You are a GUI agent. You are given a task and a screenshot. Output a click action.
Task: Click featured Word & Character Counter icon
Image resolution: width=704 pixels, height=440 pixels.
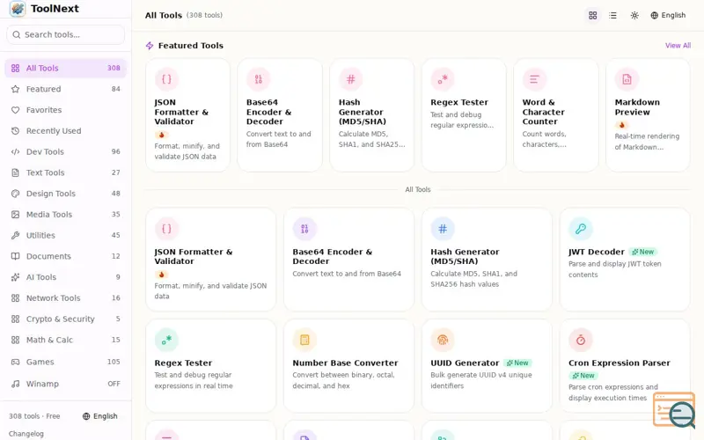point(534,79)
